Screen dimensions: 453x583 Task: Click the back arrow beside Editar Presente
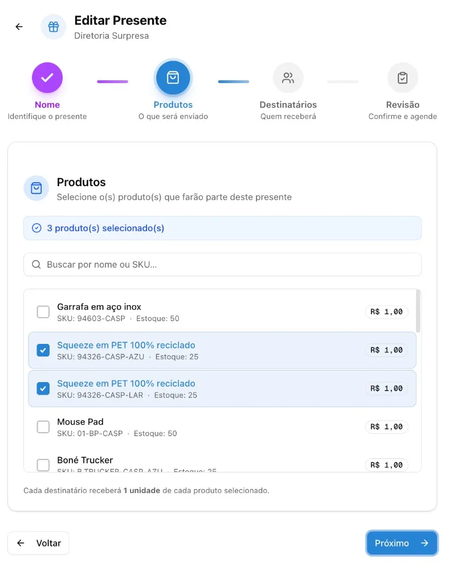(x=19, y=27)
